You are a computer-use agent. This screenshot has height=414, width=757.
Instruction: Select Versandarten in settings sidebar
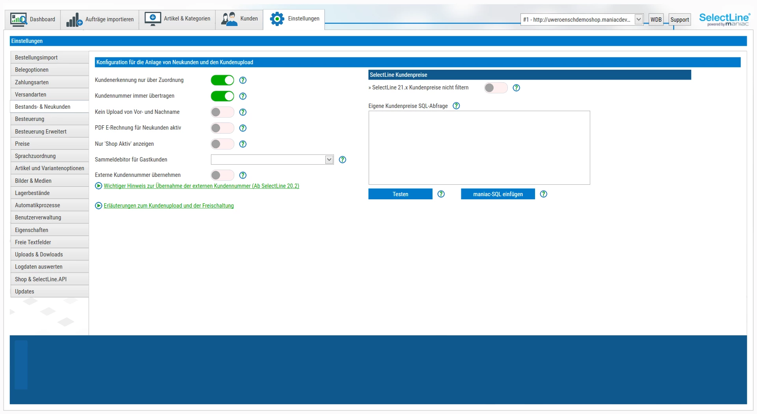pyautogui.click(x=50, y=95)
